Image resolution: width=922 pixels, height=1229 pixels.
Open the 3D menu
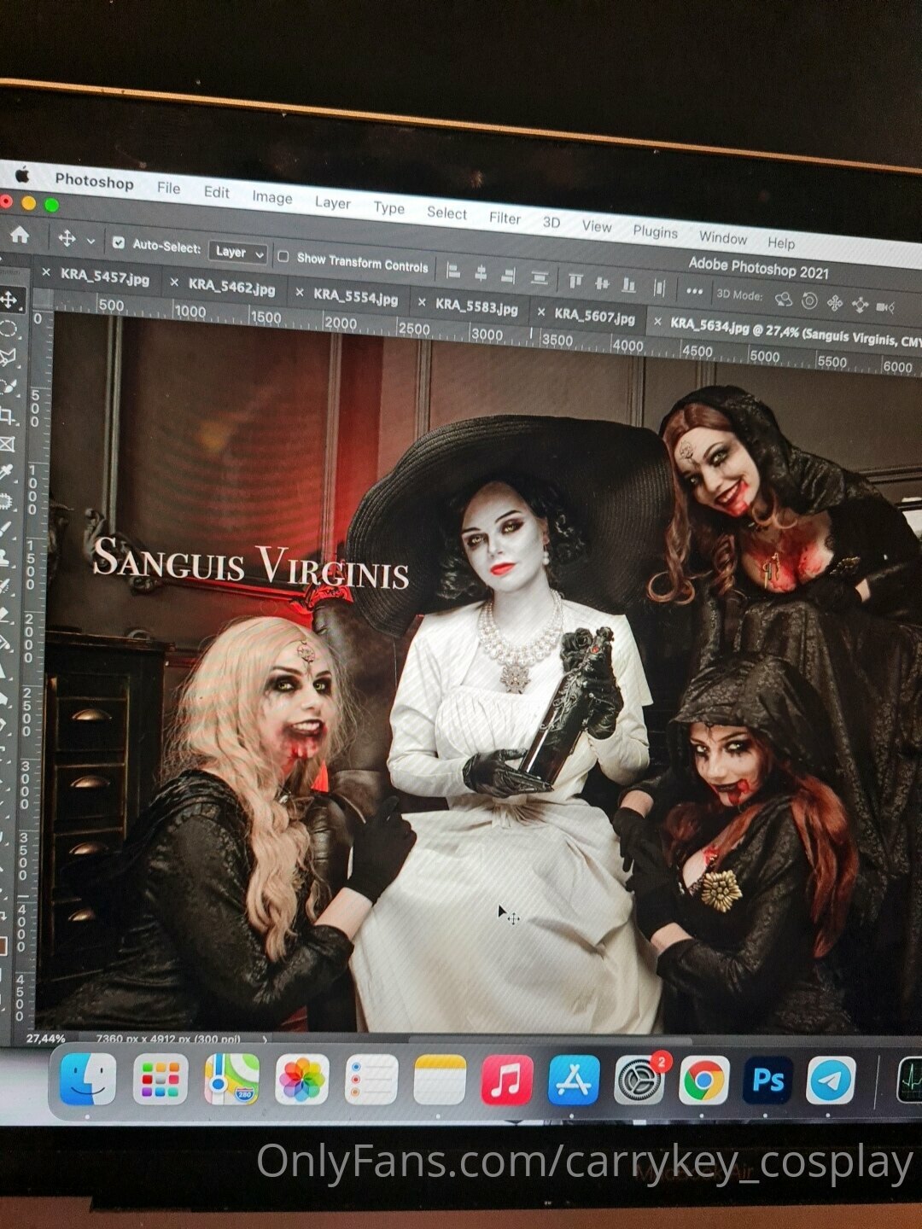[x=551, y=222]
